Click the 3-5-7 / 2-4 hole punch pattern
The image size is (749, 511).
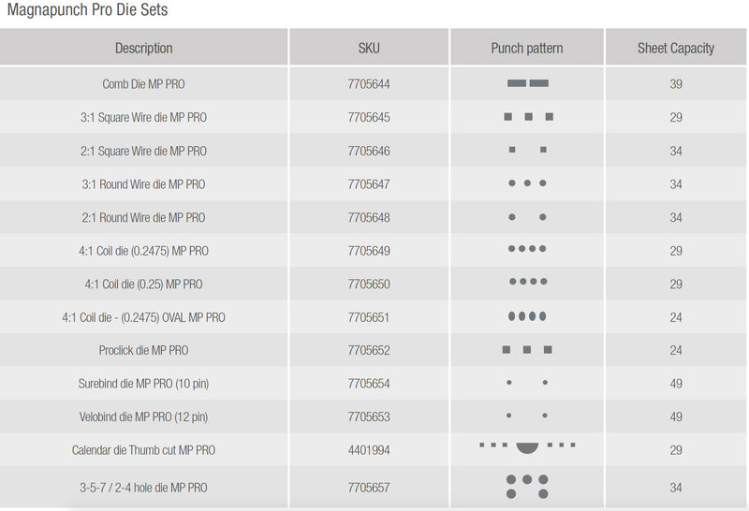pos(527,487)
